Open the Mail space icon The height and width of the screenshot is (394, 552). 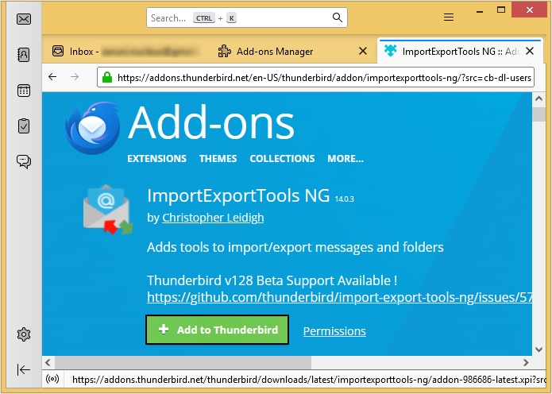pos(24,19)
